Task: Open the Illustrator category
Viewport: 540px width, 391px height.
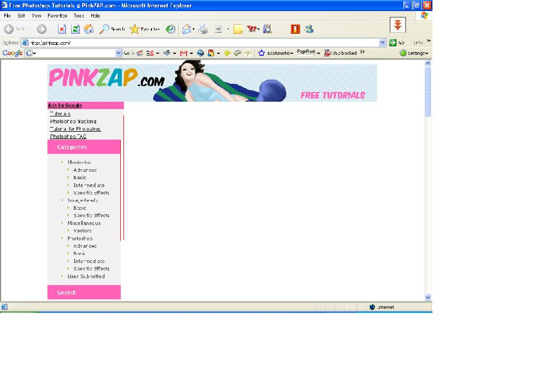Action: [79, 162]
